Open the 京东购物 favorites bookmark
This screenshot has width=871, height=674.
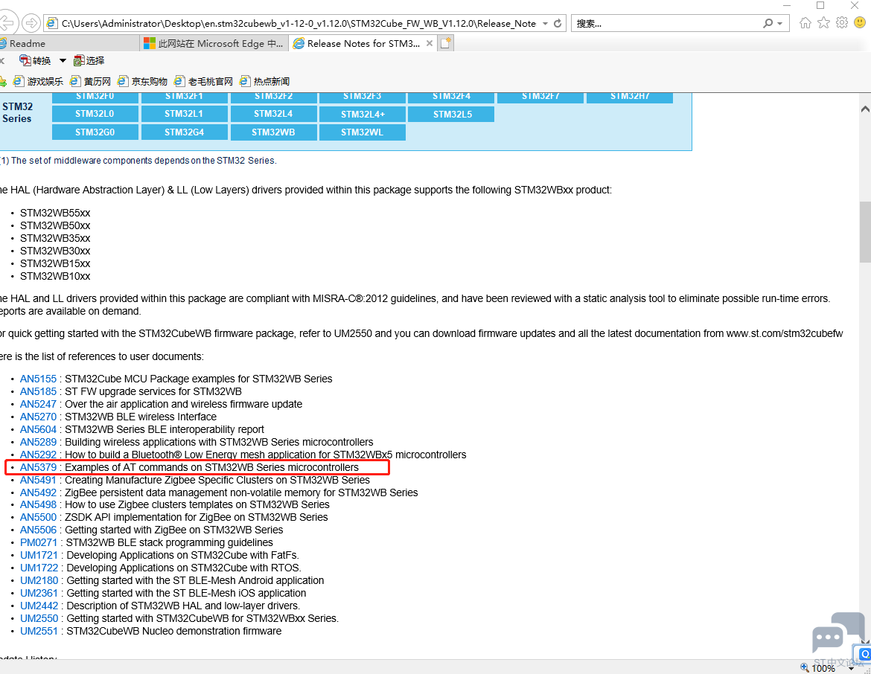pyautogui.click(x=142, y=82)
